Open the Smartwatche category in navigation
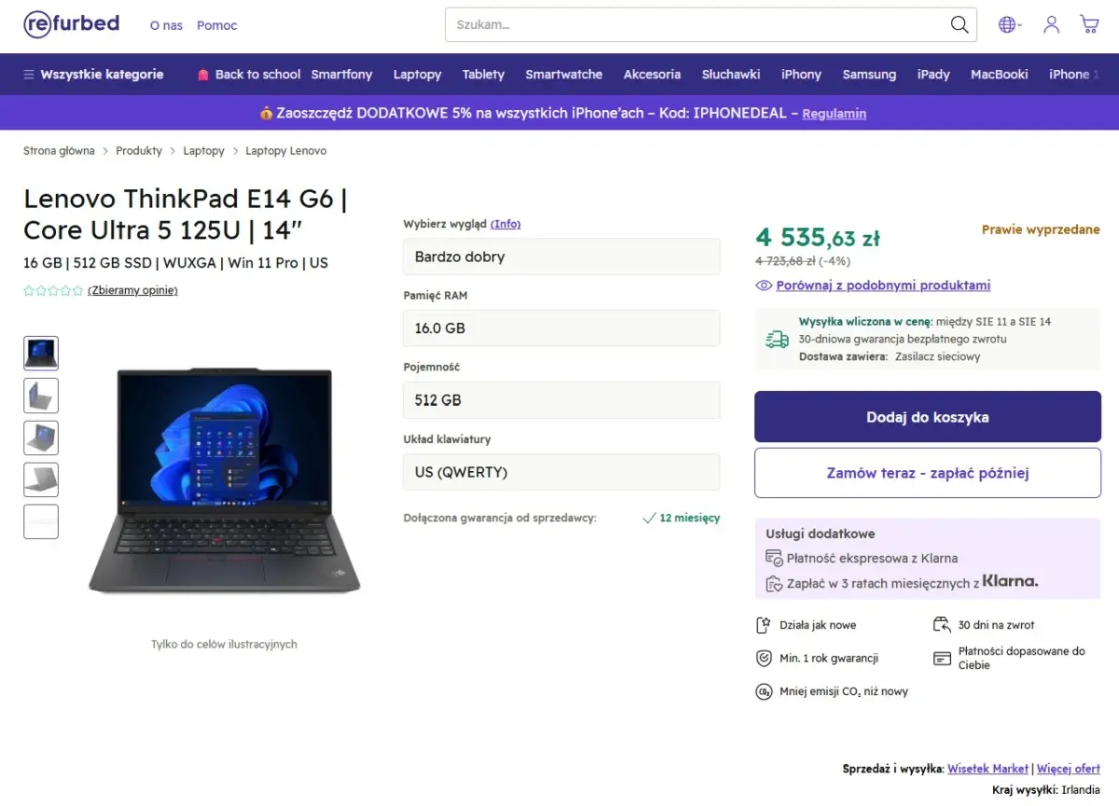The image size is (1119, 806). click(563, 75)
